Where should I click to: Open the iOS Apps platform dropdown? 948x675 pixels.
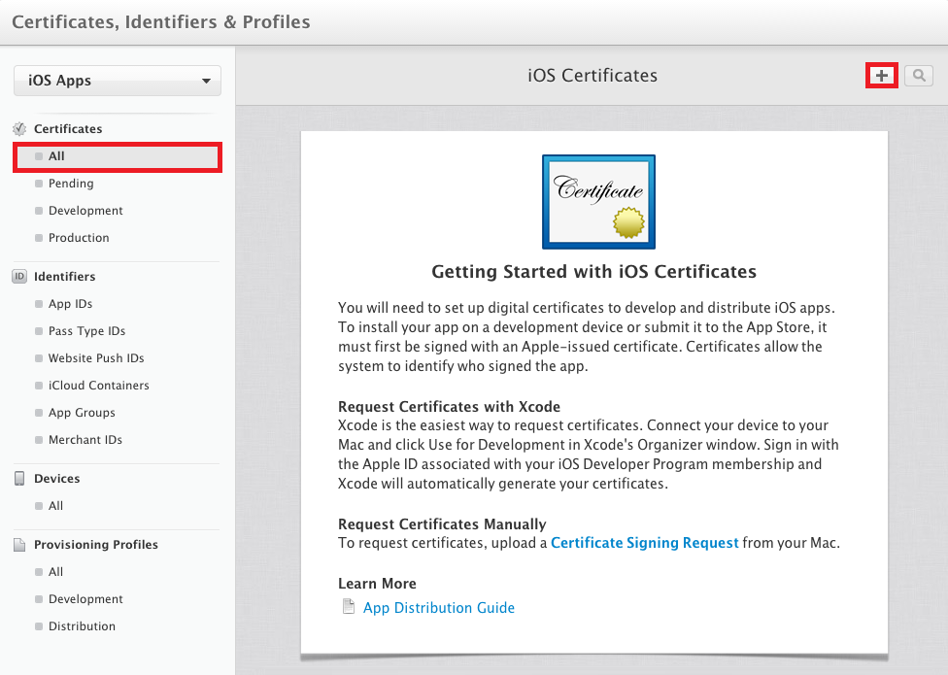point(118,81)
